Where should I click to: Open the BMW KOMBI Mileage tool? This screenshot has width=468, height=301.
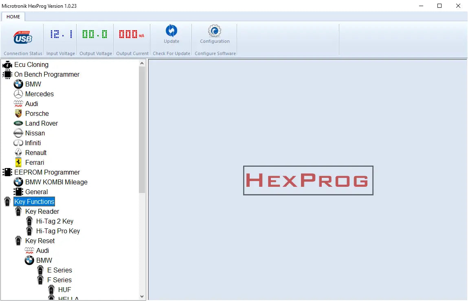tap(57, 182)
